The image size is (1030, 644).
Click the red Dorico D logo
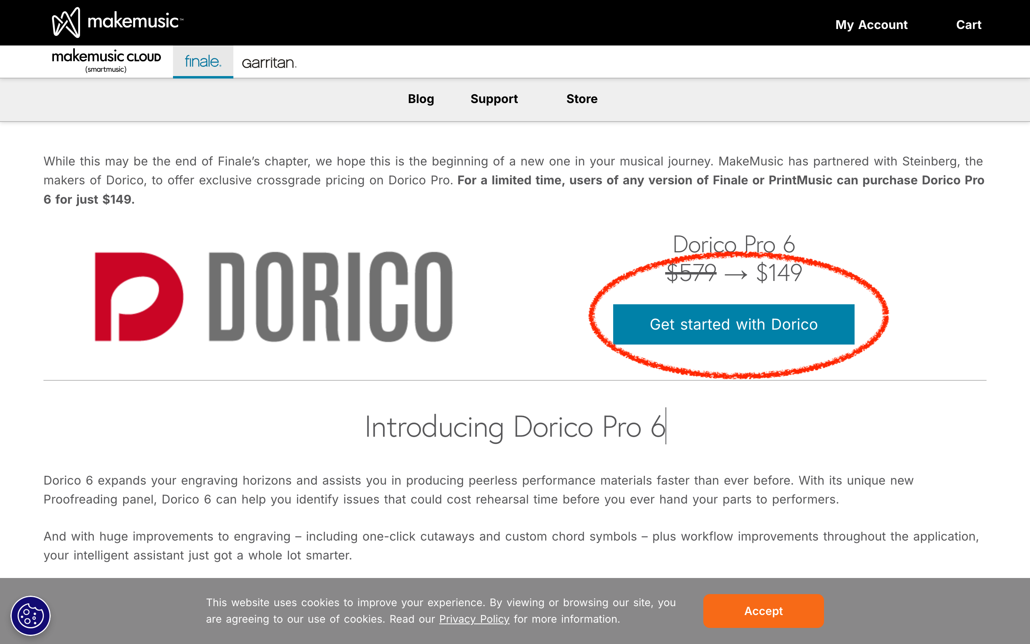pos(139,297)
